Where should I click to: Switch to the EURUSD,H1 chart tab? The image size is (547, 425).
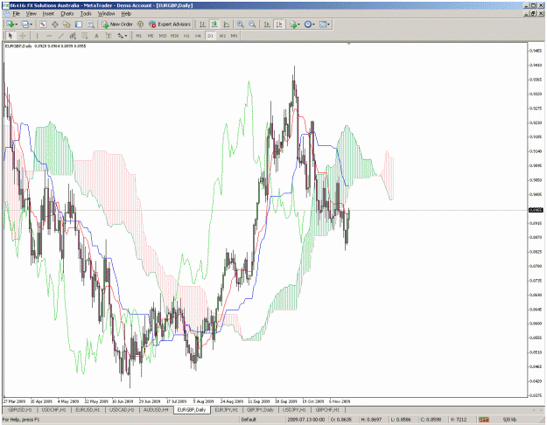pos(88,409)
